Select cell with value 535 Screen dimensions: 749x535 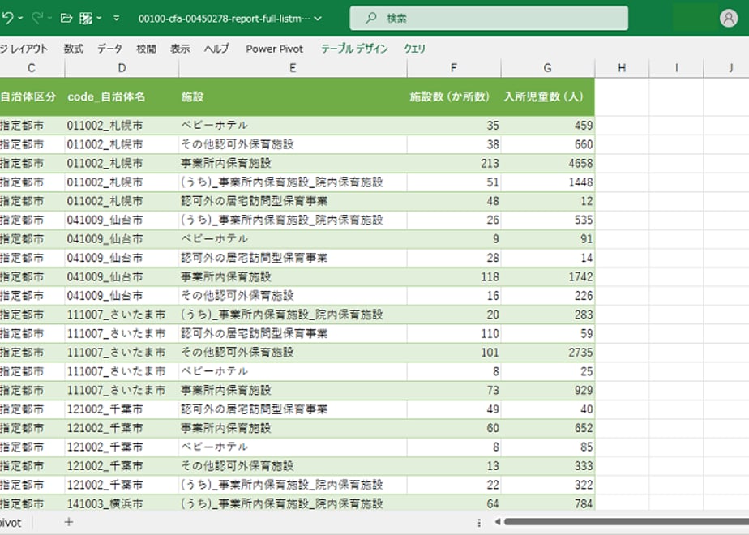(x=547, y=220)
